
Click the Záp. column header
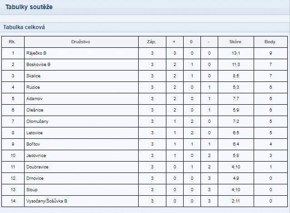pos(151,42)
